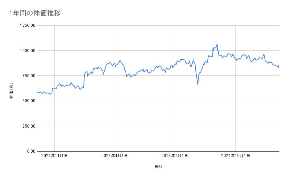The image size is (288, 178).
Task: Select the "2024年10月1日" date label
Action: 235,156
